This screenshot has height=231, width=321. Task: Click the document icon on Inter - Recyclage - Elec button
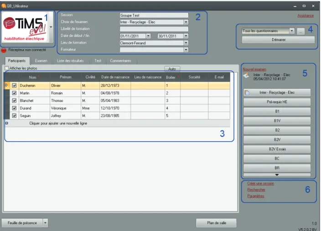pyautogui.click(x=247, y=92)
